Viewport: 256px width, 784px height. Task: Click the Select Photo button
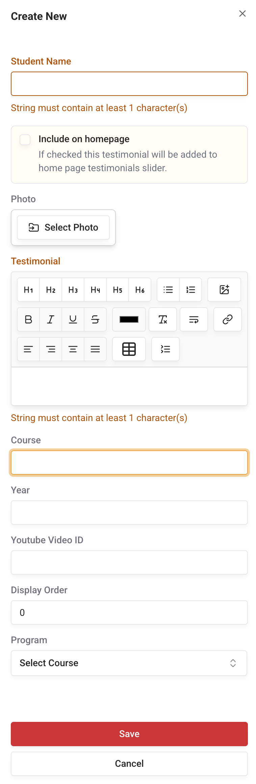[63, 228]
